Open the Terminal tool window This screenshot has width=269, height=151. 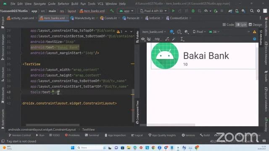pos(92,135)
